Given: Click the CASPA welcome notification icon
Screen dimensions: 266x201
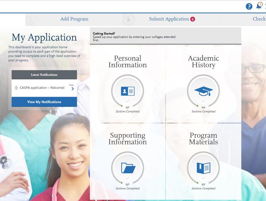Looking at the screenshot, I should (16, 88).
